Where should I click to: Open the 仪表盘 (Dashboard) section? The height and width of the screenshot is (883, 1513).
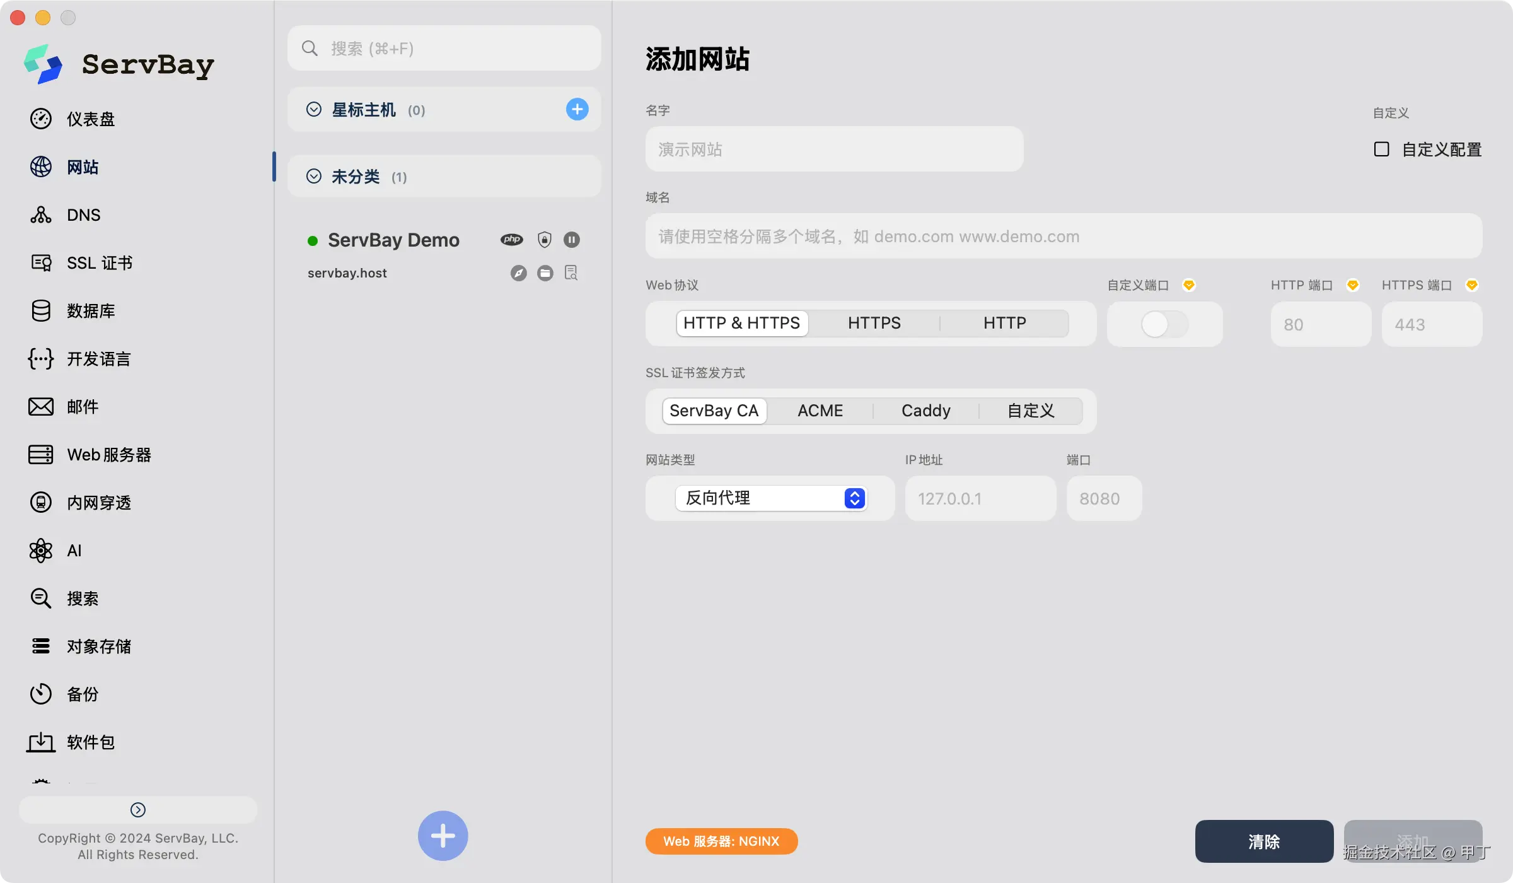pyautogui.click(x=90, y=119)
